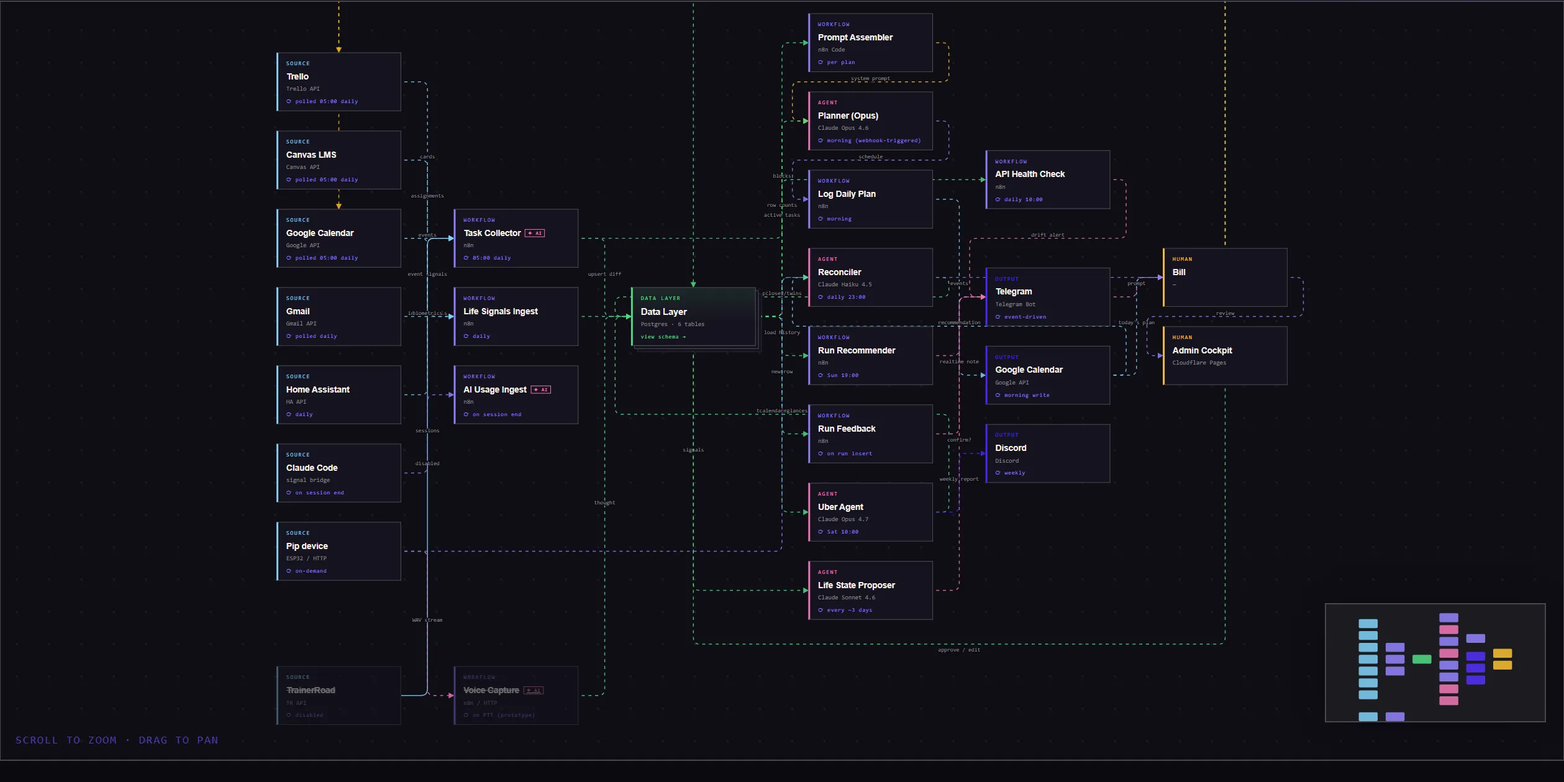The height and width of the screenshot is (782, 1564).
Task: Select the Telegram output node
Action: click(1048, 297)
